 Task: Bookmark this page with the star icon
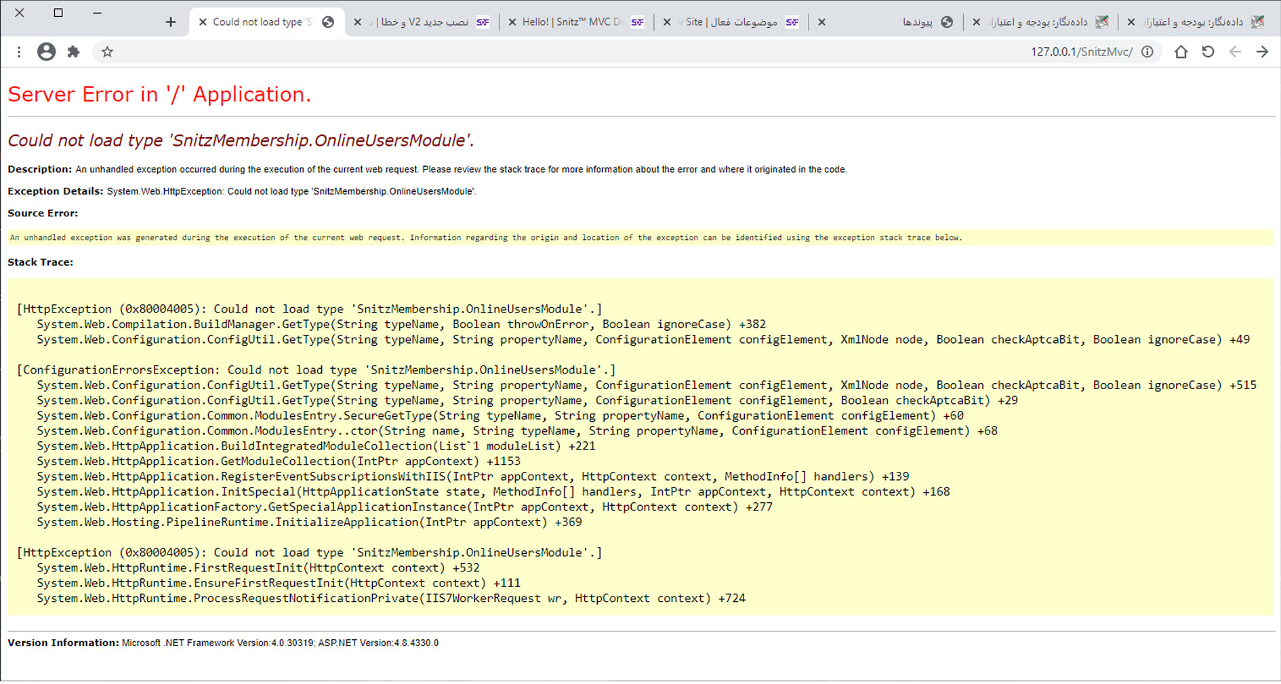click(107, 52)
